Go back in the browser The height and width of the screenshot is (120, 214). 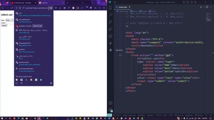pyautogui.click(x=3, y=8)
